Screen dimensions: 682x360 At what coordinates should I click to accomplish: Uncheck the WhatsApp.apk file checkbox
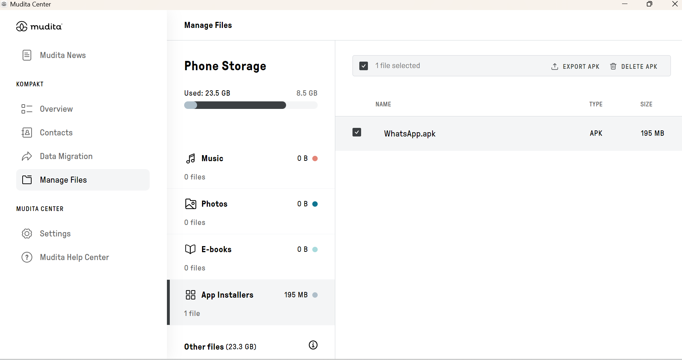coord(357,133)
